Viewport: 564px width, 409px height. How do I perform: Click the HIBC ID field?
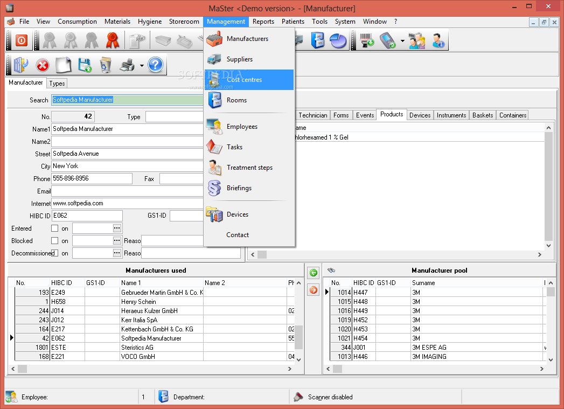(87, 216)
